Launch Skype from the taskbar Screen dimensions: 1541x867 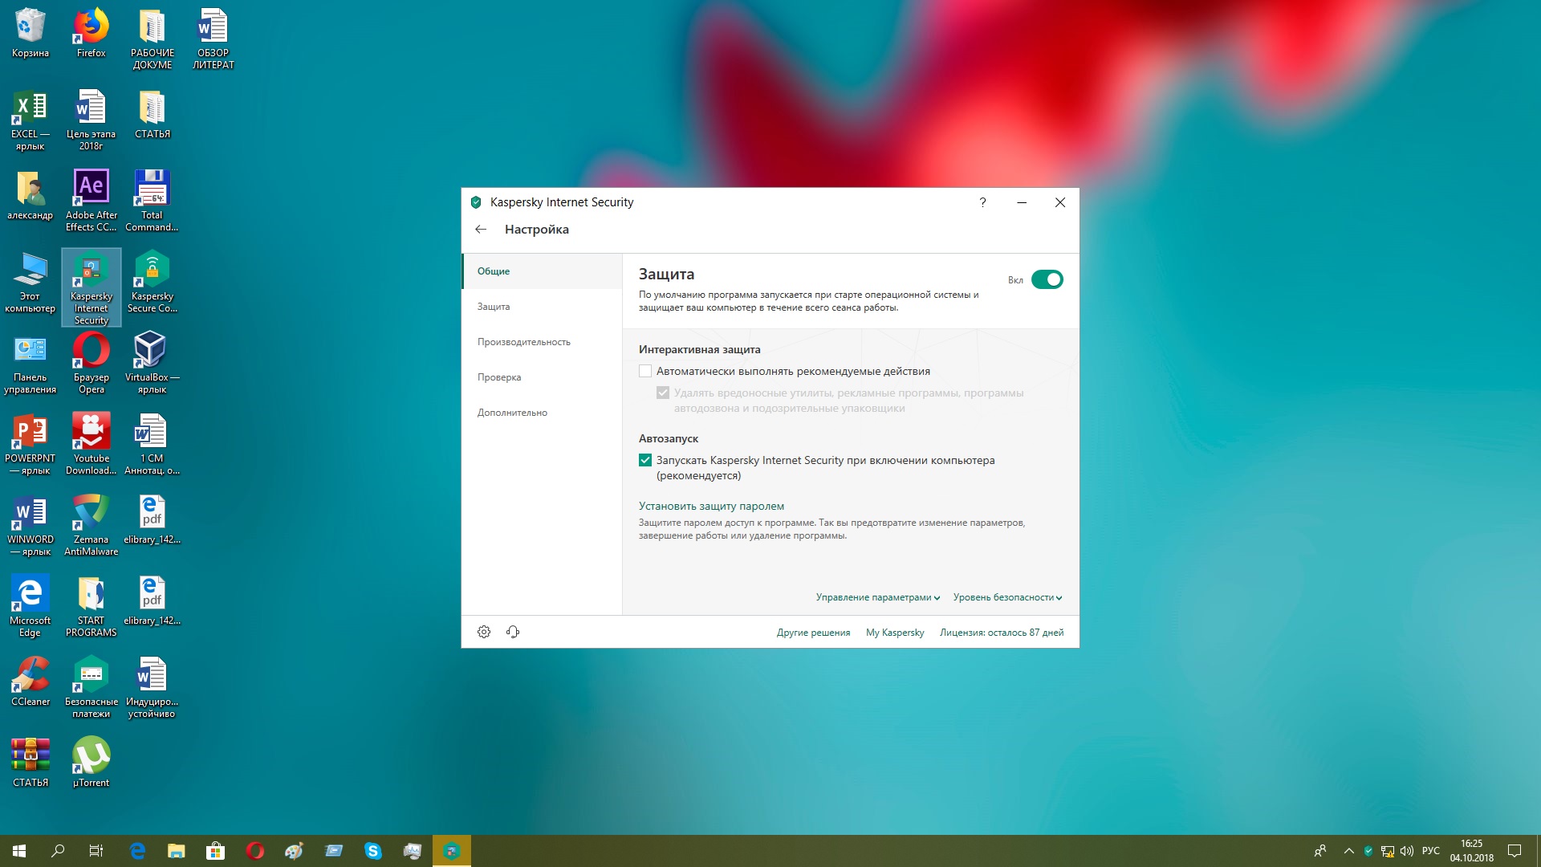(x=372, y=851)
